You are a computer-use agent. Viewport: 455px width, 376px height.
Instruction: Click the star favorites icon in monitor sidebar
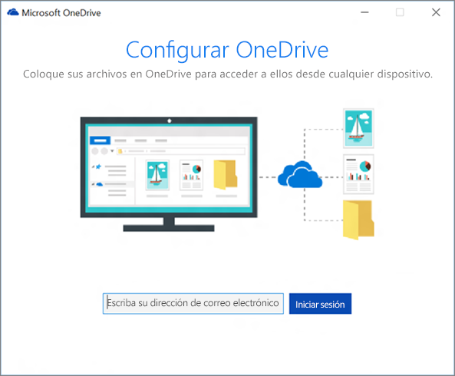point(98,167)
